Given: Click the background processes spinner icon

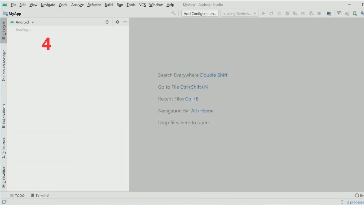Looking at the screenshot, I should coord(342,202).
